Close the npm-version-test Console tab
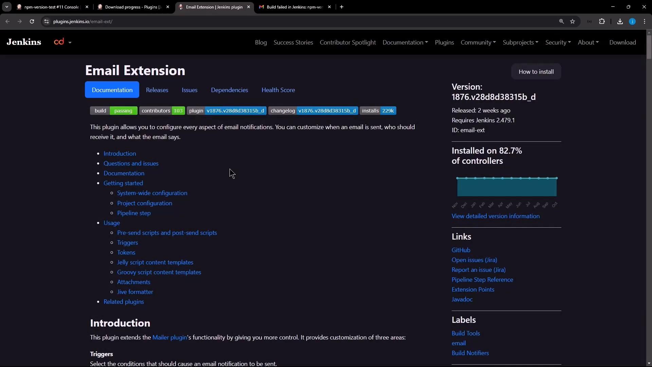 (x=87, y=7)
